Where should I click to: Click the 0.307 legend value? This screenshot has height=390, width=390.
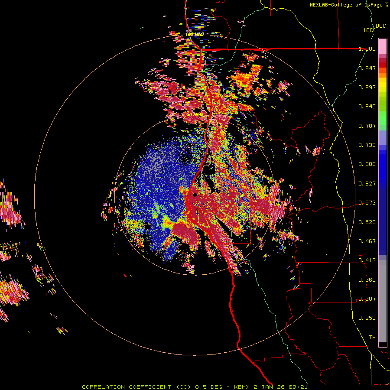pyautogui.click(x=367, y=299)
